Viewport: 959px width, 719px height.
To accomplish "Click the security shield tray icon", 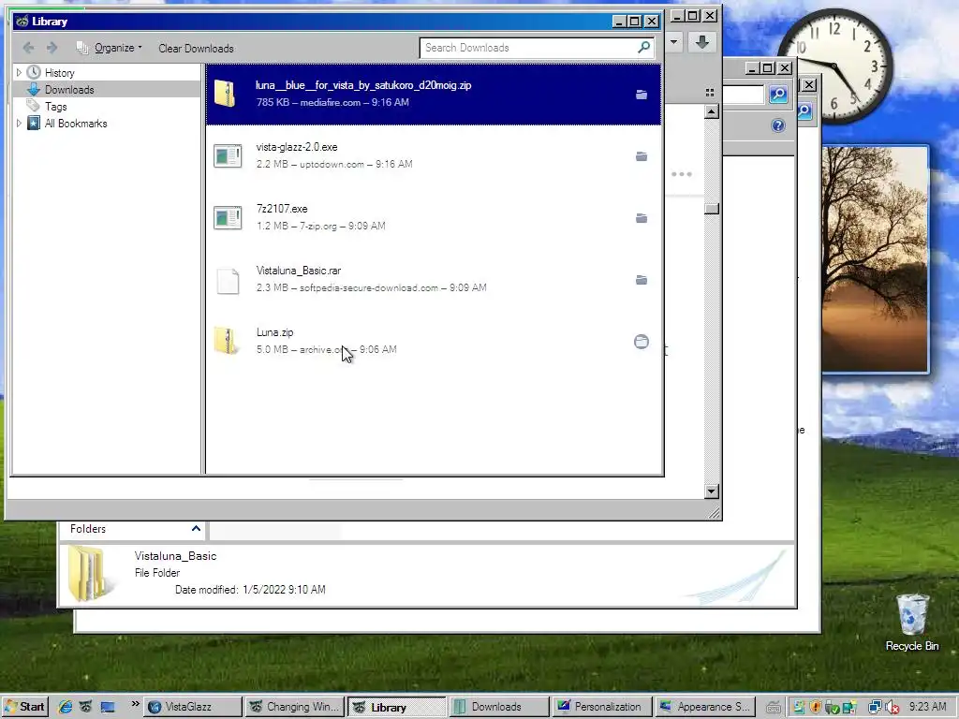I will pos(816,708).
